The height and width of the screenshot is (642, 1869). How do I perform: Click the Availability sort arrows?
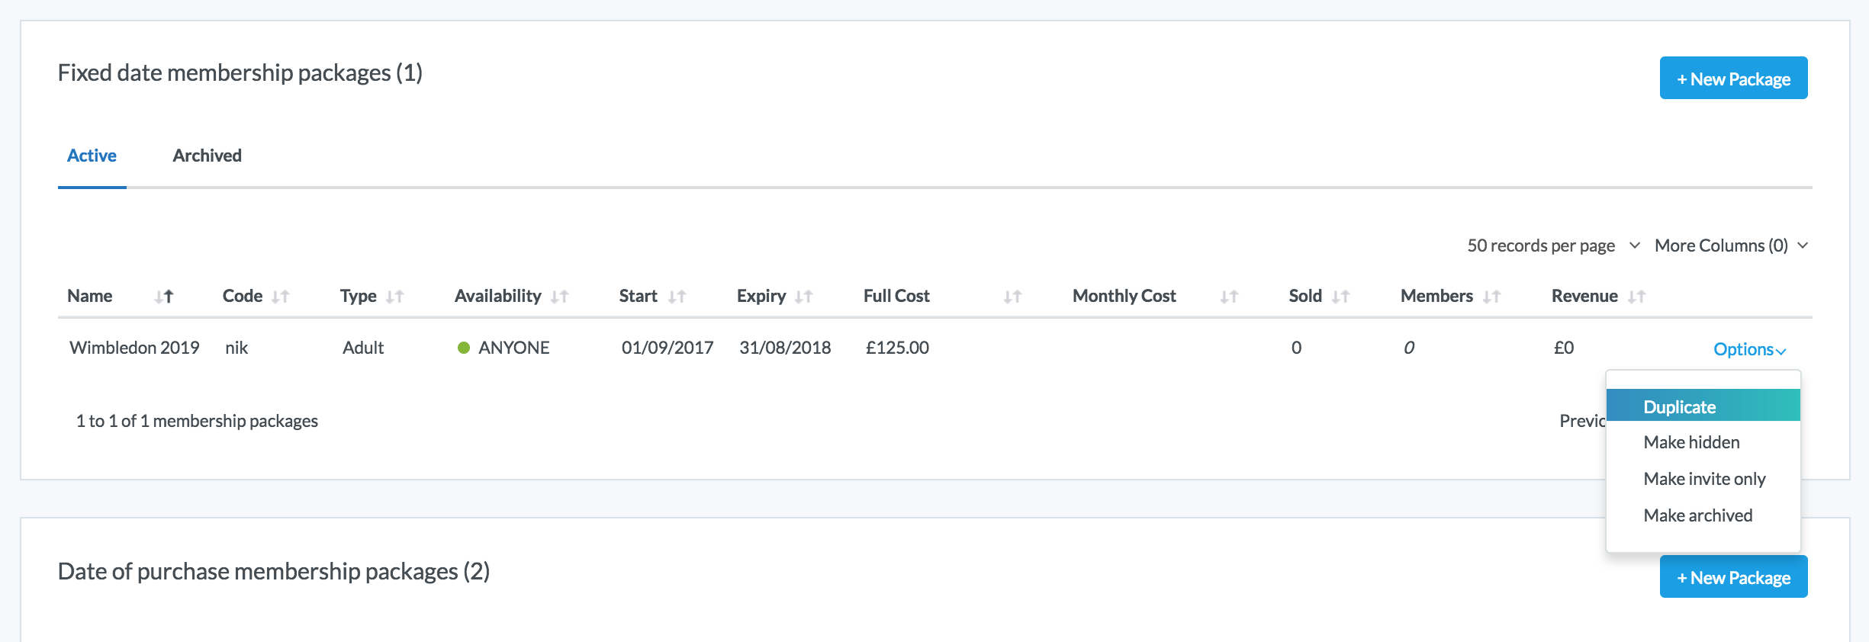tap(560, 297)
